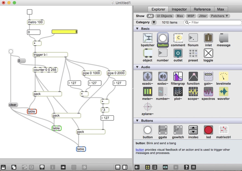Open the button reference link
The height and width of the screenshot is (171, 242).
coord(140,150)
